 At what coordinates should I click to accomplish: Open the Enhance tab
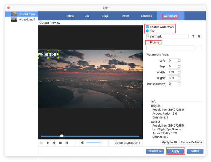(146, 16)
